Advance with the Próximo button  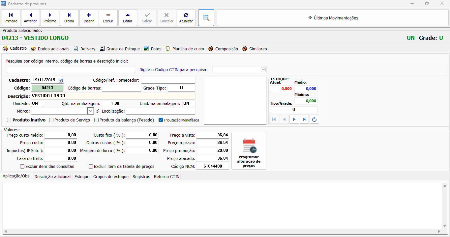pos(50,18)
